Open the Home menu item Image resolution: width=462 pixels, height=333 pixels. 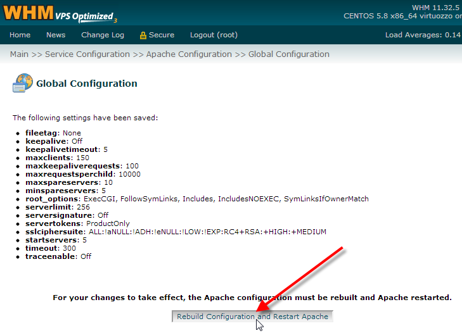(x=20, y=35)
